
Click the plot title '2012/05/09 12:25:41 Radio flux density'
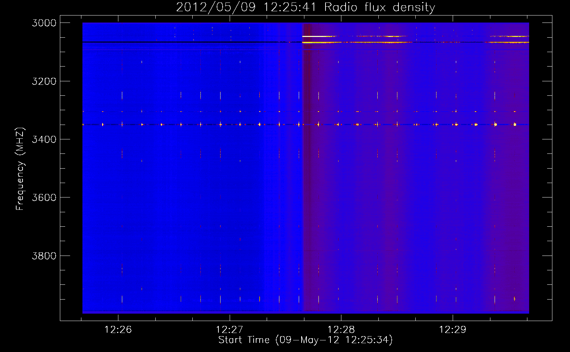(305, 7)
